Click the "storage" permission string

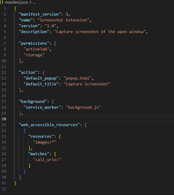(x=34, y=55)
